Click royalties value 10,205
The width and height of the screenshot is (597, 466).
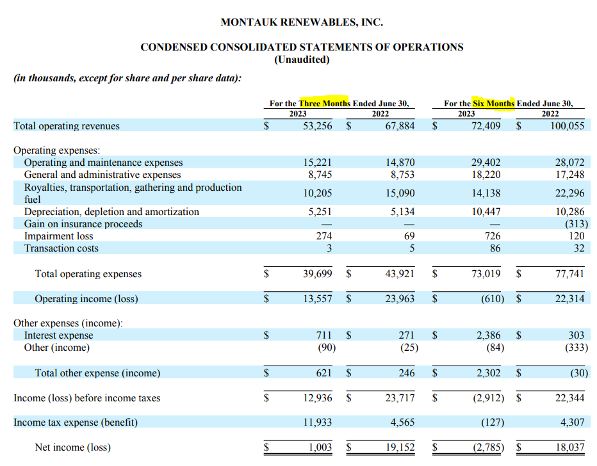tap(317, 193)
